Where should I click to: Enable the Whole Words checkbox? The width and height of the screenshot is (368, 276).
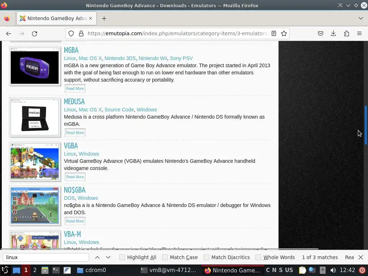pyautogui.click(x=258, y=257)
